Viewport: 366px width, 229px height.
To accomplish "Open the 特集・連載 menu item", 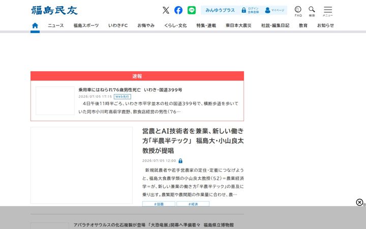I will click(206, 25).
